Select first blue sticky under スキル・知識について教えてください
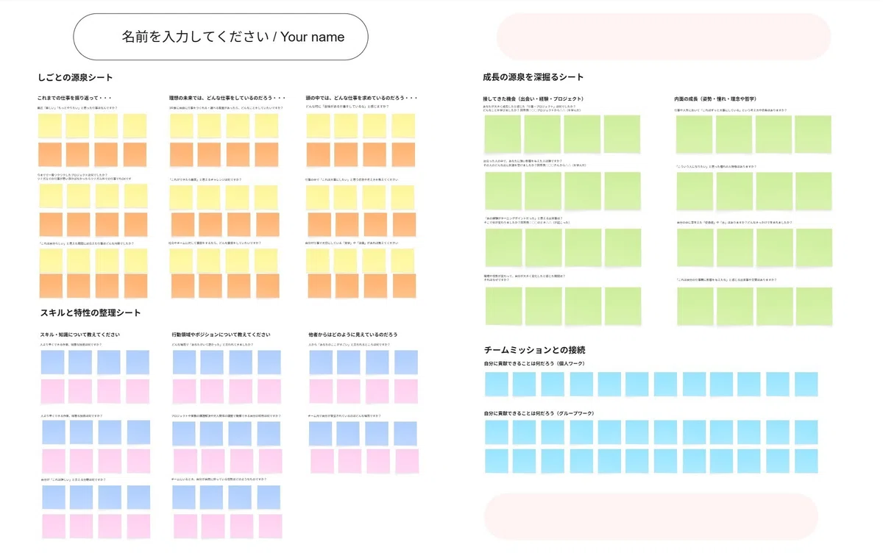This screenshot has height=553, width=883. point(54,362)
